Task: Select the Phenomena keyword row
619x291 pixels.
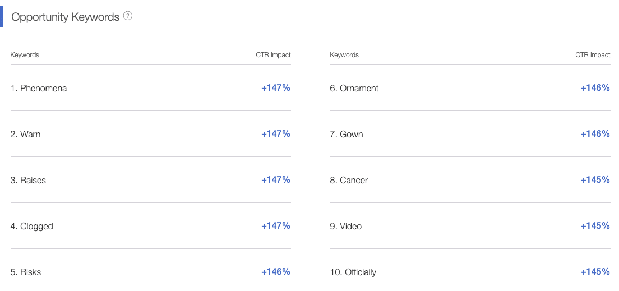Action: click(x=150, y=88)
